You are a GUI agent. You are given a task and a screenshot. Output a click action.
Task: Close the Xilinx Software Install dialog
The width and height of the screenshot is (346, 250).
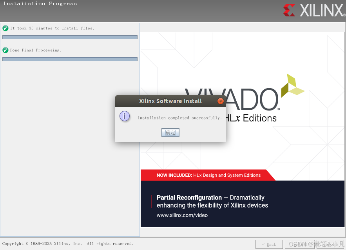pyautogui.click(x=221, y=101)
